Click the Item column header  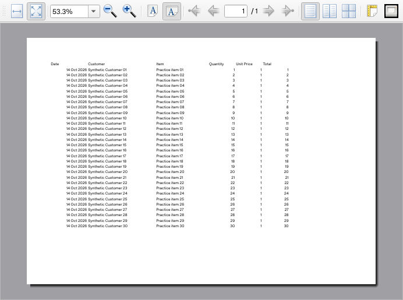click(x=160, y=64)
